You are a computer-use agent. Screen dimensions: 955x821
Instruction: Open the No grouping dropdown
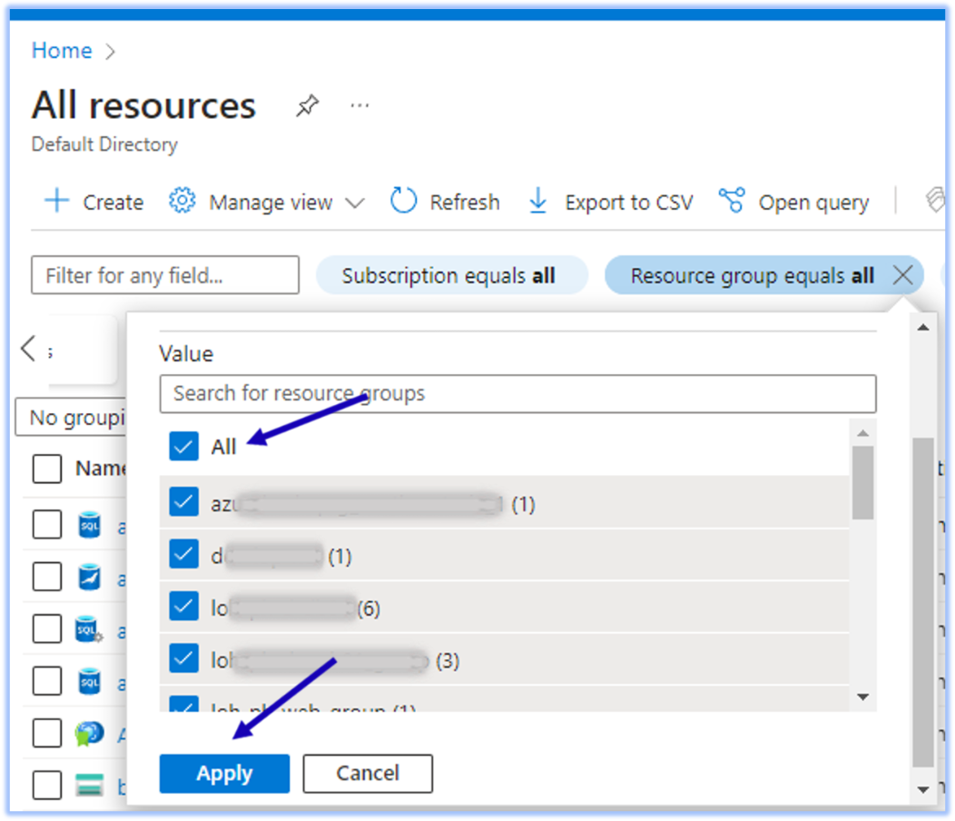point(73,418)
